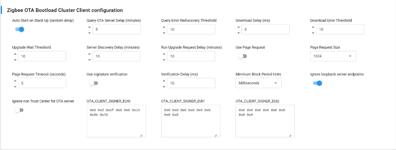Screen dimensions: 396x150
Task: Click the Download Delay up arrow
Action: click(x=238, y=26)
